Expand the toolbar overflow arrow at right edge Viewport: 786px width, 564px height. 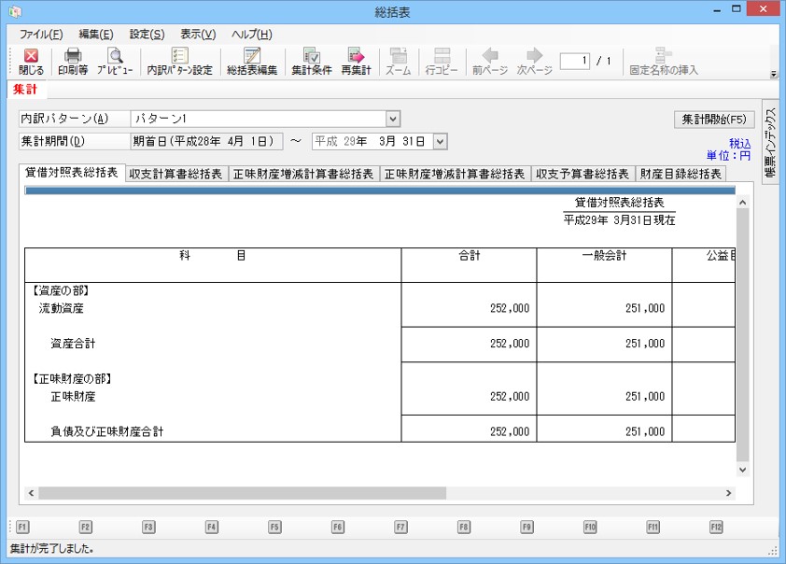coord(773,73)
